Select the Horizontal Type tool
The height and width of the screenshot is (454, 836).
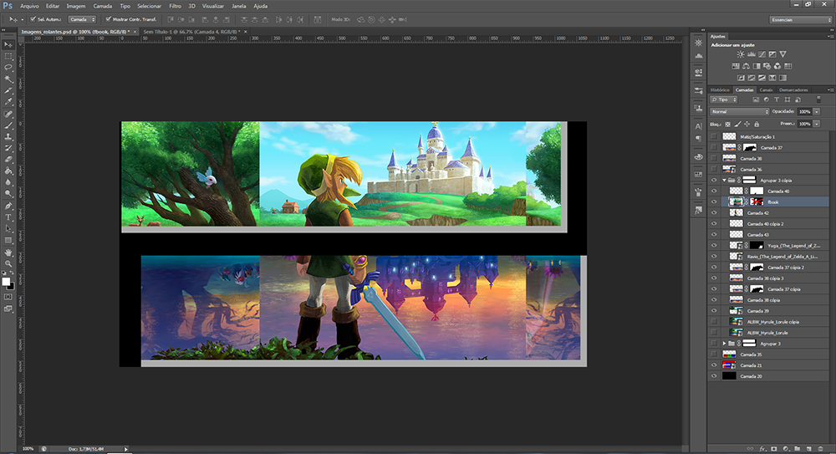(8, 217)
